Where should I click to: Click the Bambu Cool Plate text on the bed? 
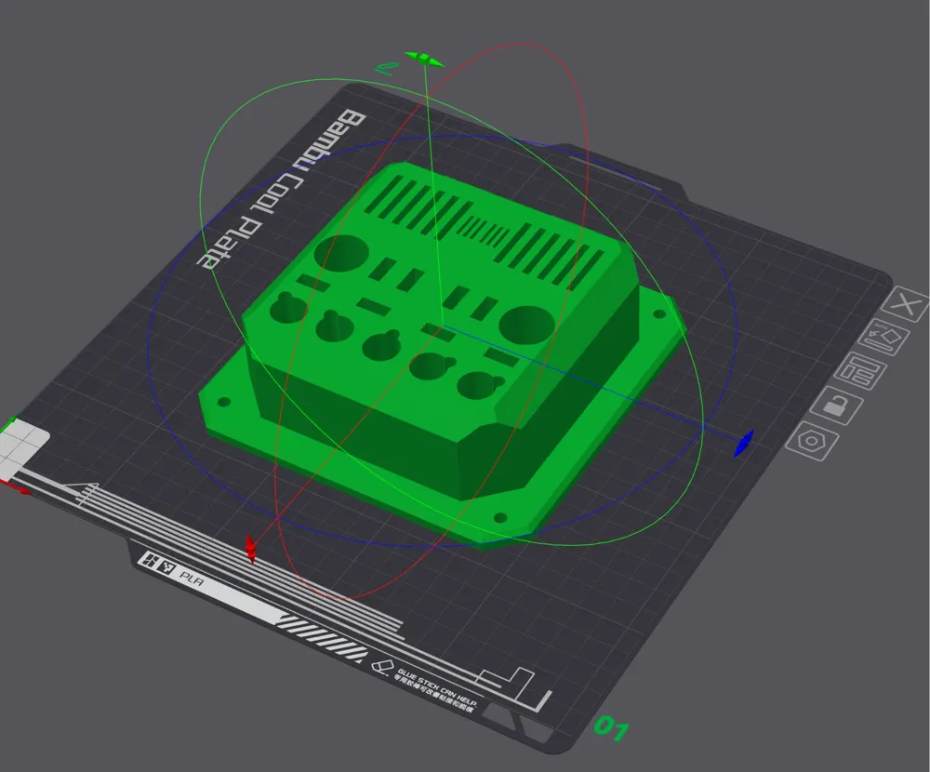click(282, 190)
